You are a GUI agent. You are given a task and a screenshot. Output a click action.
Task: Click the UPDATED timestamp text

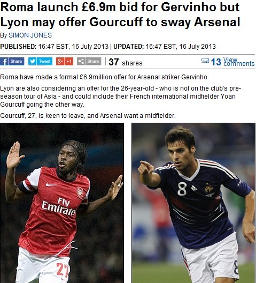[x=165, y=47]
